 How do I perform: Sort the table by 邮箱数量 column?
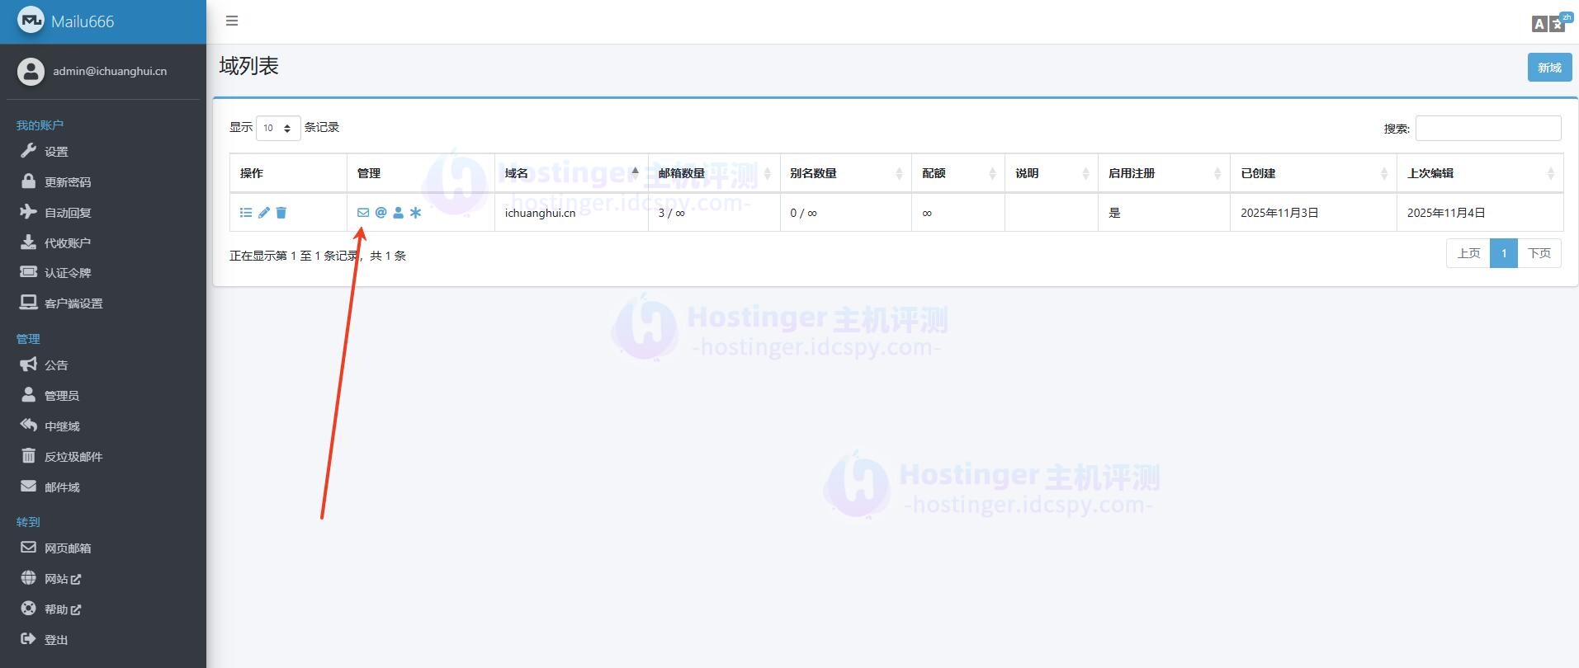[x=713, y=173]
